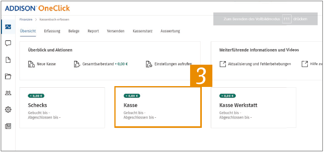Click the Einstellungen aufrufen gear-document icon
This screenshot has height=152, width=324.
(149, 64)
